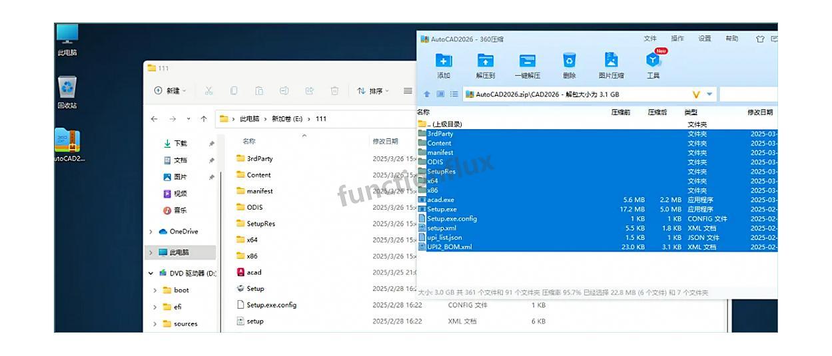
Task: Sort archive list by 压缩后 column
Action: click(x=657, y=112)
